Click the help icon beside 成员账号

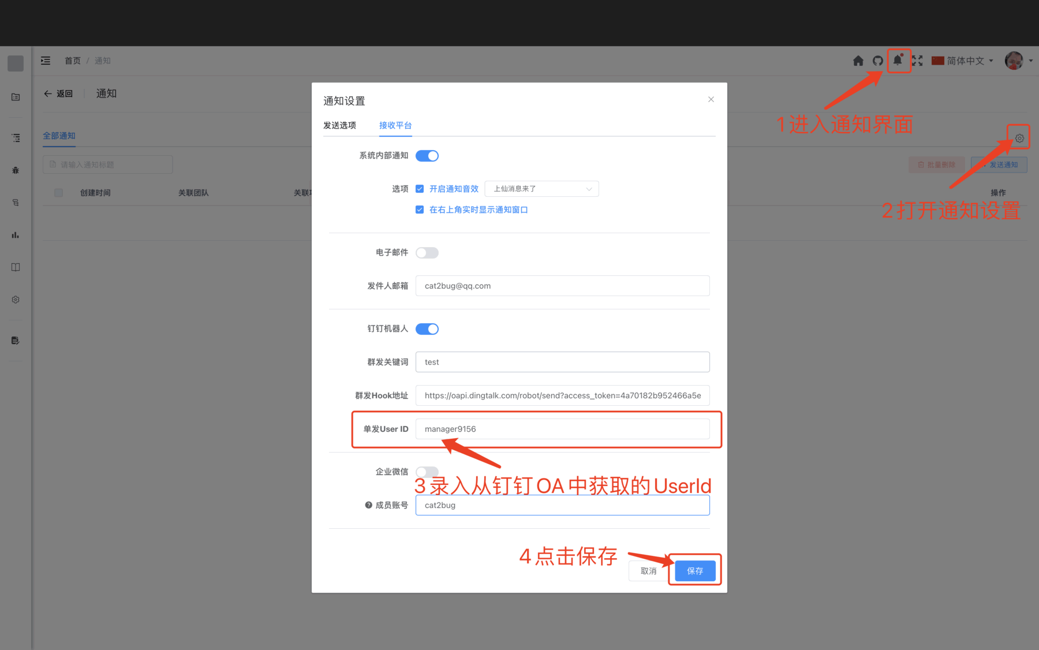pyautogui.click(x=368, y=505)
